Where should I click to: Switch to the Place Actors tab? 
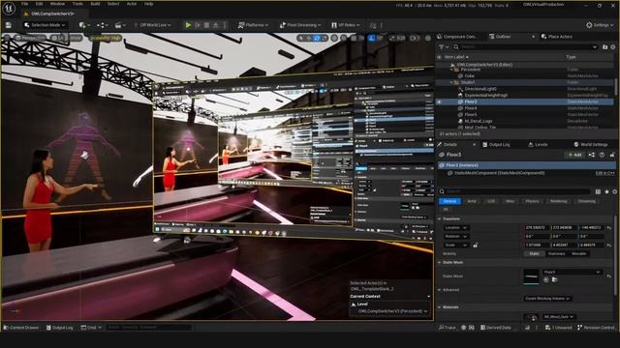click(x=557, y=37)
